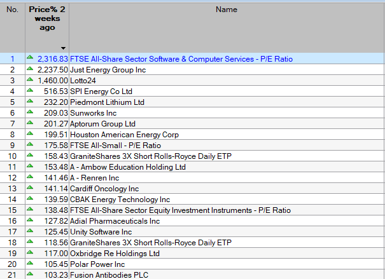Click the price value 199.51
Viewport: 385px width, 279px height.
(56, 134)
